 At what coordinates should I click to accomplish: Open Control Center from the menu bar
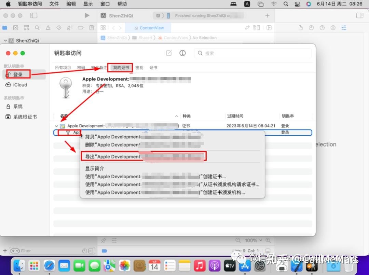[297, 4]
